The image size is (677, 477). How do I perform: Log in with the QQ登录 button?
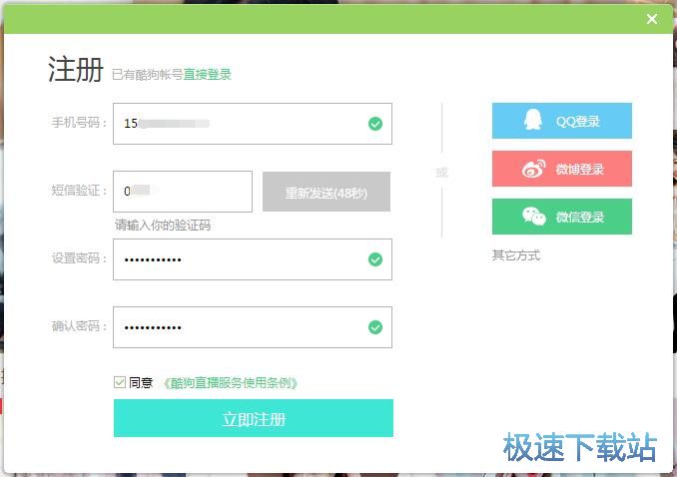pyautogui.click(x=562, y=121)
